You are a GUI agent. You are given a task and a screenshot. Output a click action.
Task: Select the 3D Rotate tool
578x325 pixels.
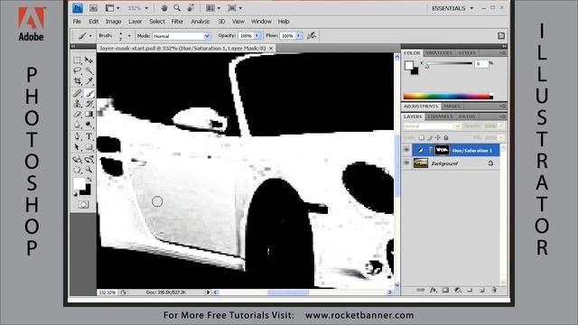[77, 160]
